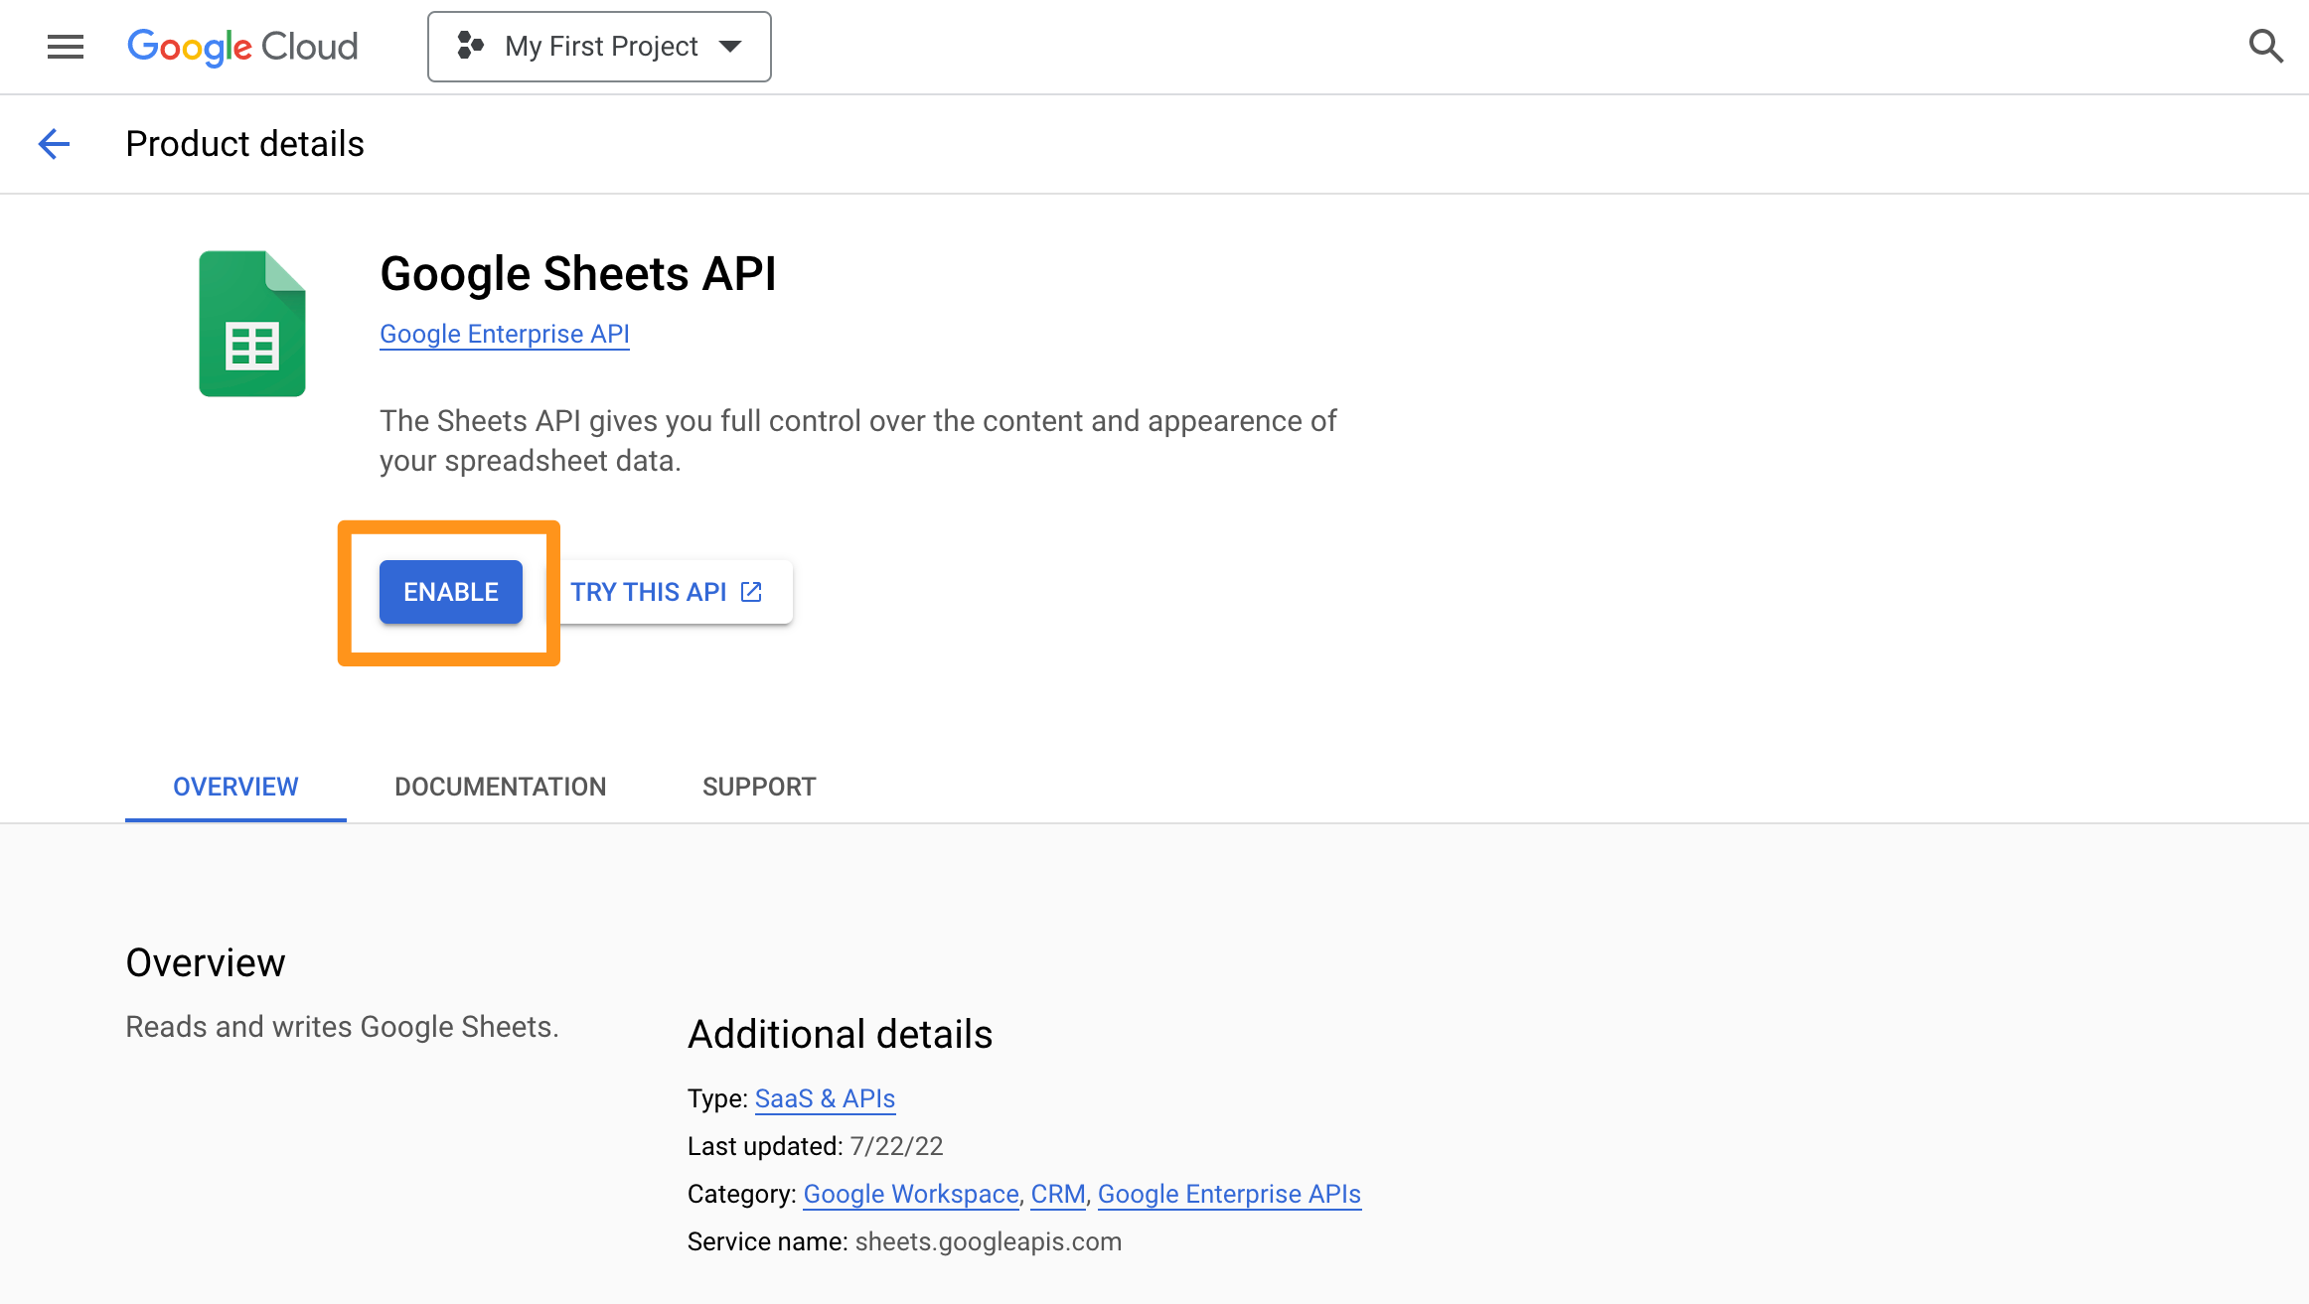Open the CRM category link
2309x1304 pixels.
click(1058, 1194)
